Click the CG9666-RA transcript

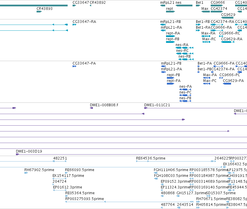221,27
